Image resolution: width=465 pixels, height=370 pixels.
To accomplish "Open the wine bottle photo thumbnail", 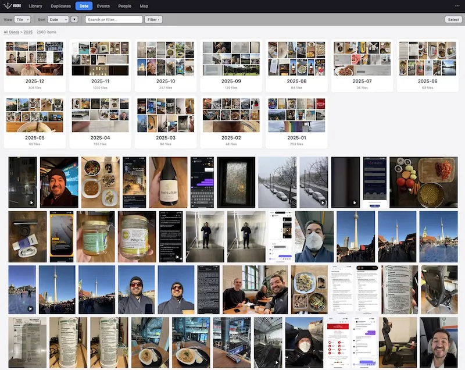I will tap(168, 182).
